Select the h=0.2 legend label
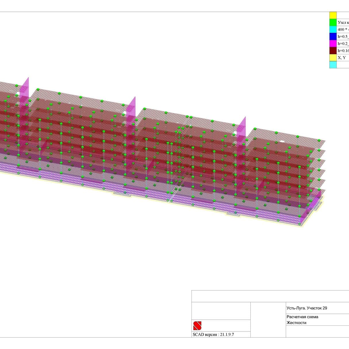The height and width of the screenshot is (349, 349). coord(343,43)
